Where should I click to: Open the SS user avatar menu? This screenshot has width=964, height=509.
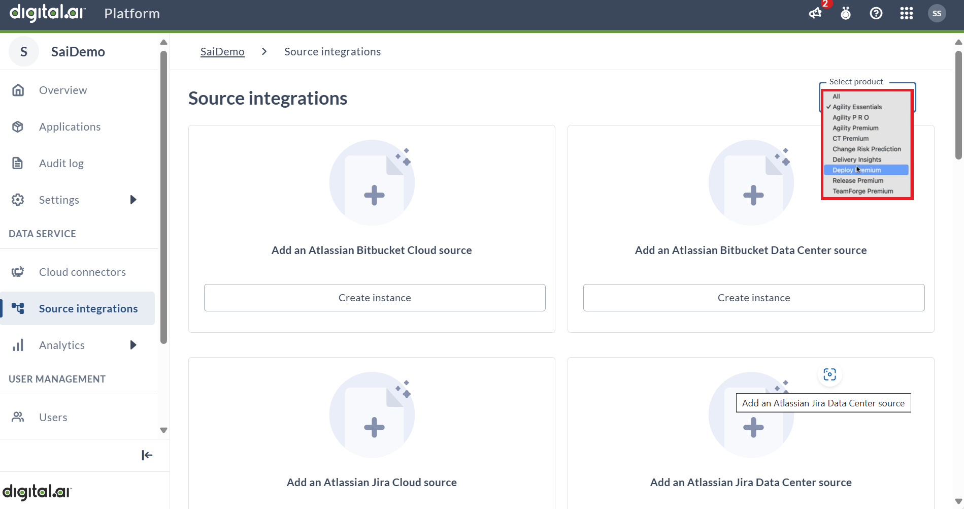pyautogui.click(x=937, y=13)
